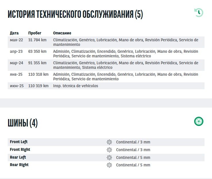Click the 'Шины (4)' section heading

pyautogui.click(x=23, y=123)
